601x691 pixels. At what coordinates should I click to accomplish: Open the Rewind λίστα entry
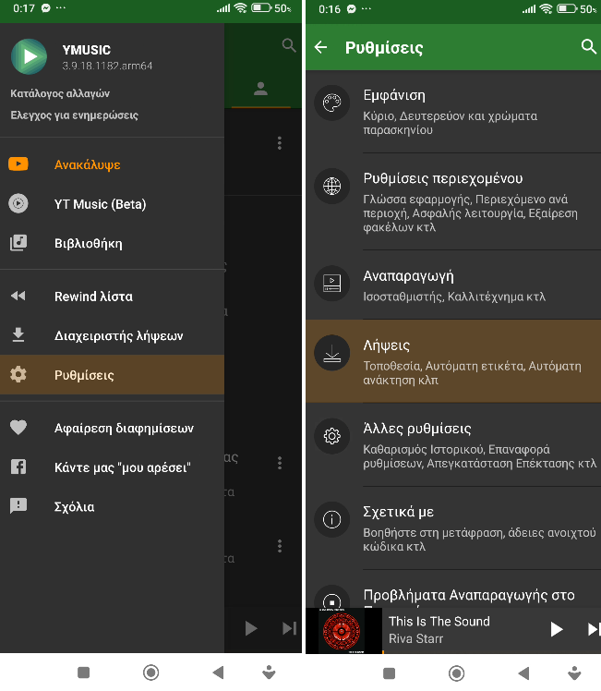(x=93, y=297)
